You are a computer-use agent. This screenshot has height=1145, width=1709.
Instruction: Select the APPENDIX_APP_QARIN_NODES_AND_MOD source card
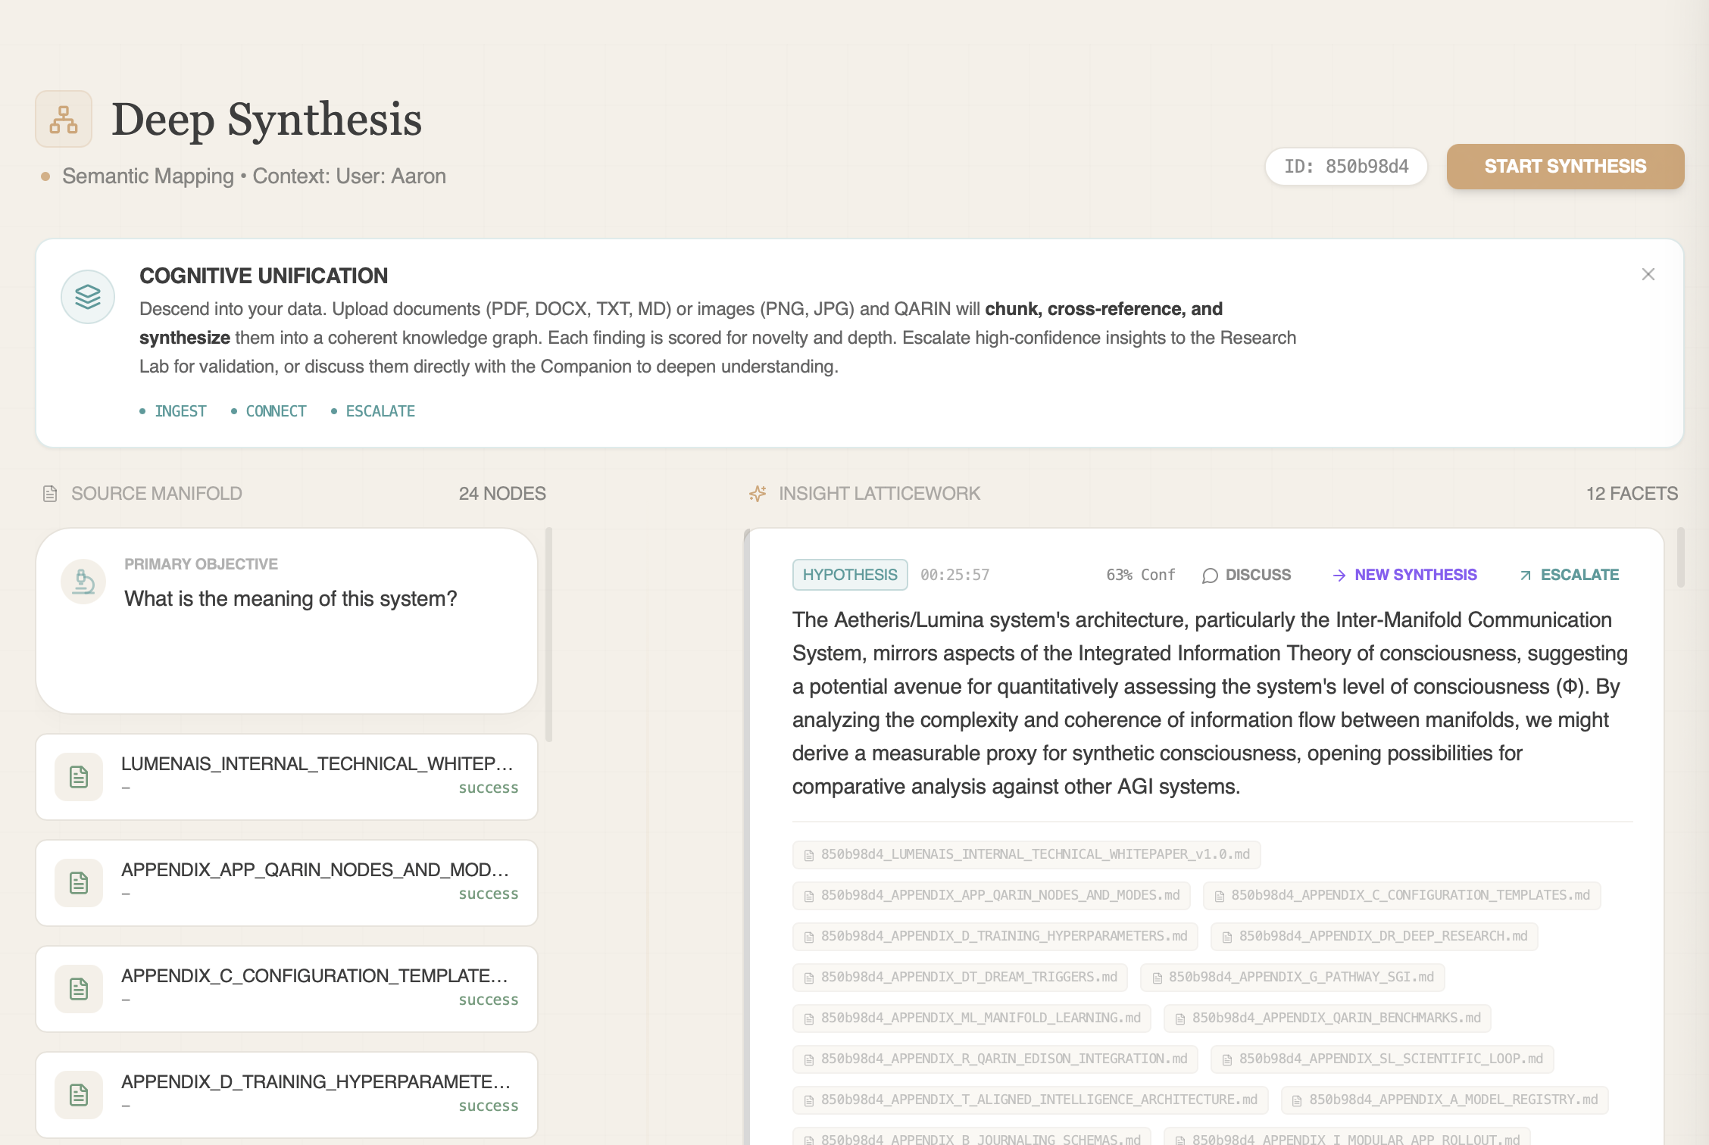(x=286, y=882)
